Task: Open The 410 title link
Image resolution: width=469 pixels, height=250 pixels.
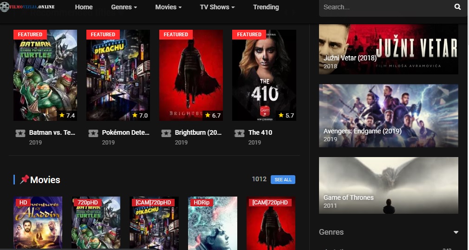Action: click(260, 132)
